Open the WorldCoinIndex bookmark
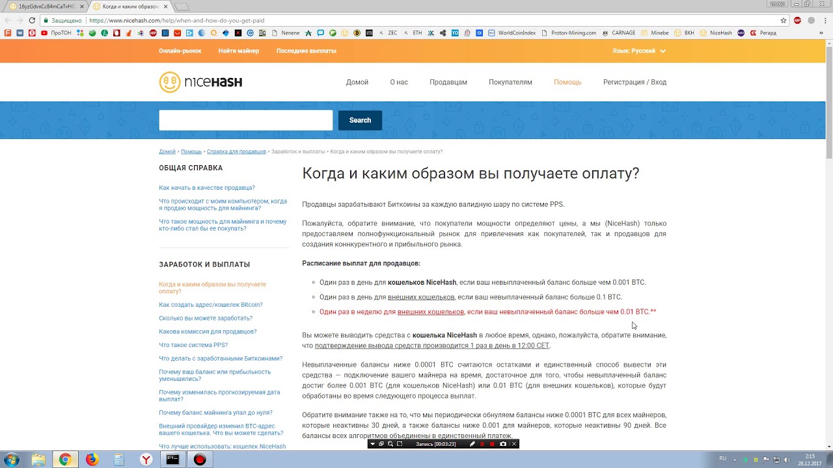 pos(512,32)
